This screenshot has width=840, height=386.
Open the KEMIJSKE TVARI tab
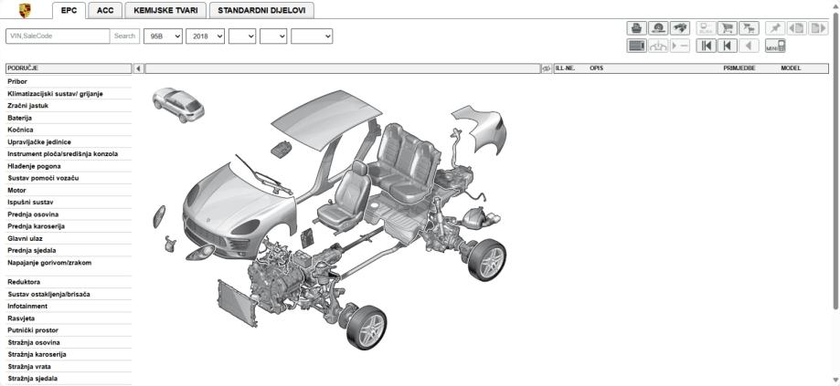point(165,10)
